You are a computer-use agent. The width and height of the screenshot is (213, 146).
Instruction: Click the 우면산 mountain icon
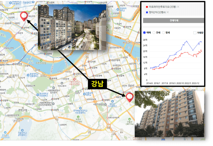pos(78,117)
